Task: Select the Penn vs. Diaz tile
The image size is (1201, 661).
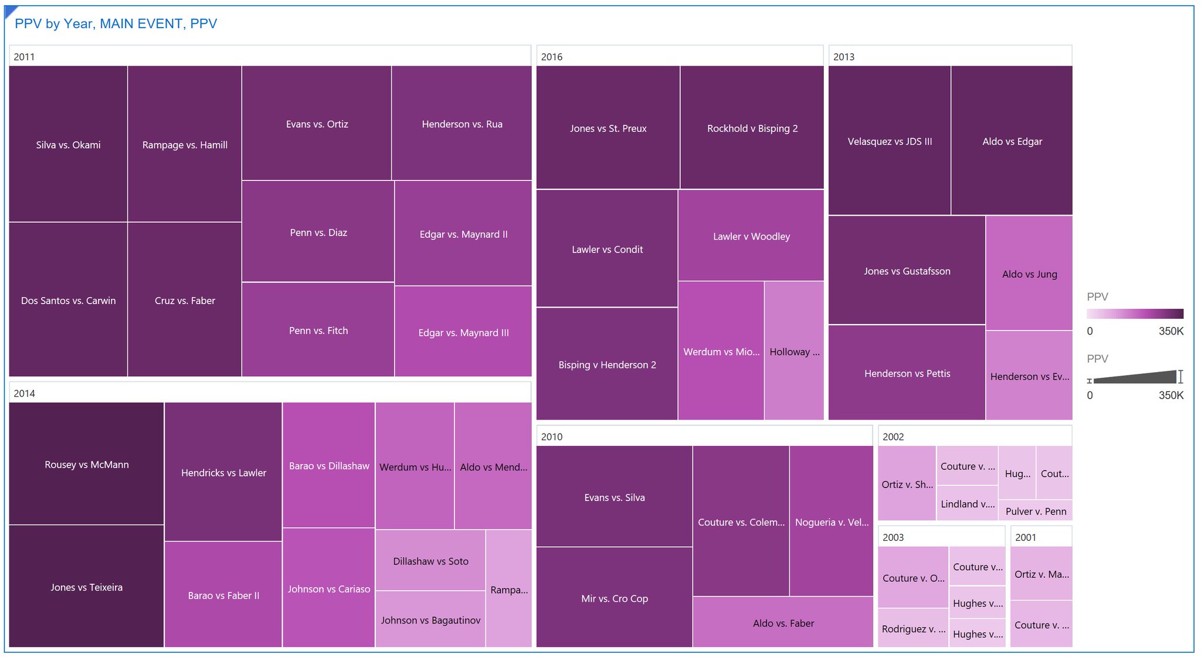Action: click(318, 231)
